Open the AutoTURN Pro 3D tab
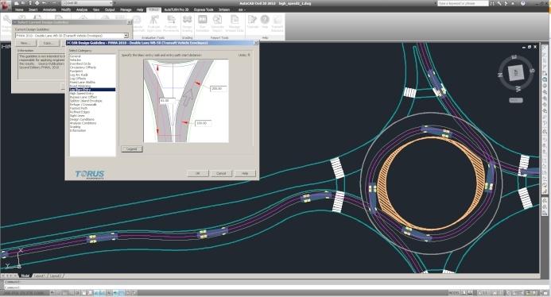This screenshot has width=551, height=297. 177,10
